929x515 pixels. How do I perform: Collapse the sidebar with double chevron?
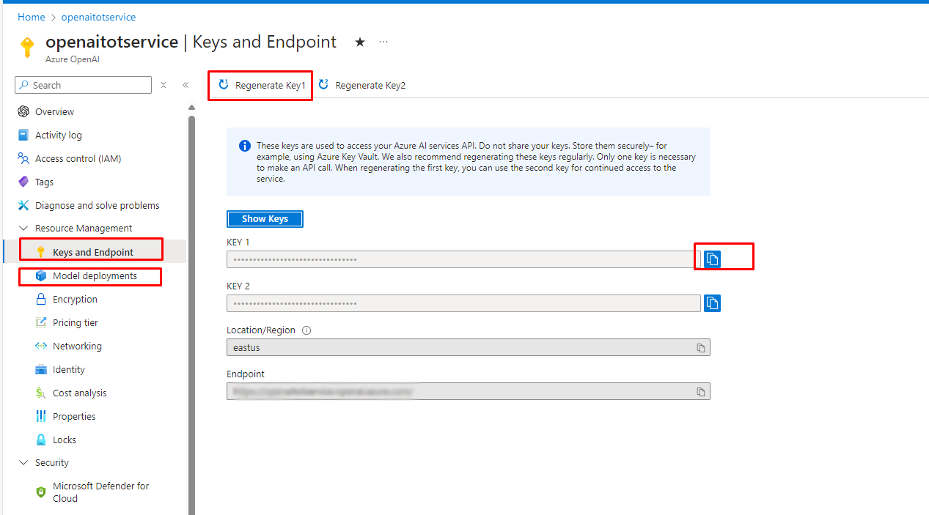(186, 85)
